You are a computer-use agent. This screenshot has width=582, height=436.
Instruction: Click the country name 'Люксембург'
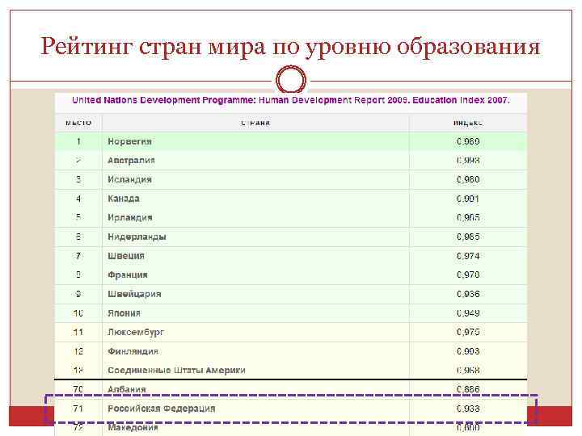click(136, 332)
